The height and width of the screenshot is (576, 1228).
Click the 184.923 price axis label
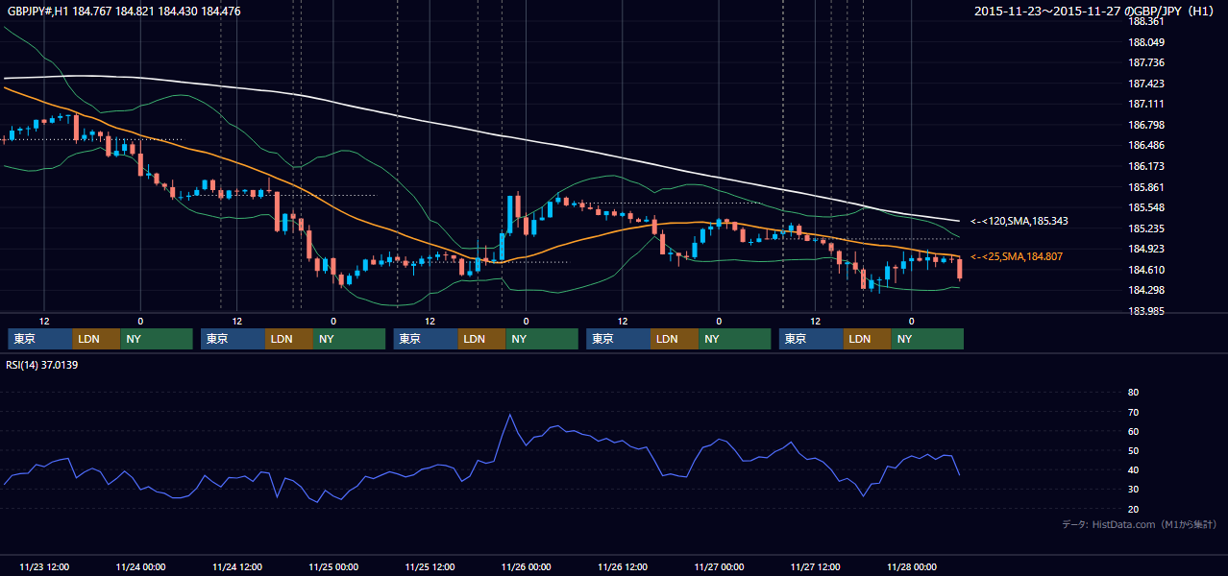click(x=1146, y=249)
